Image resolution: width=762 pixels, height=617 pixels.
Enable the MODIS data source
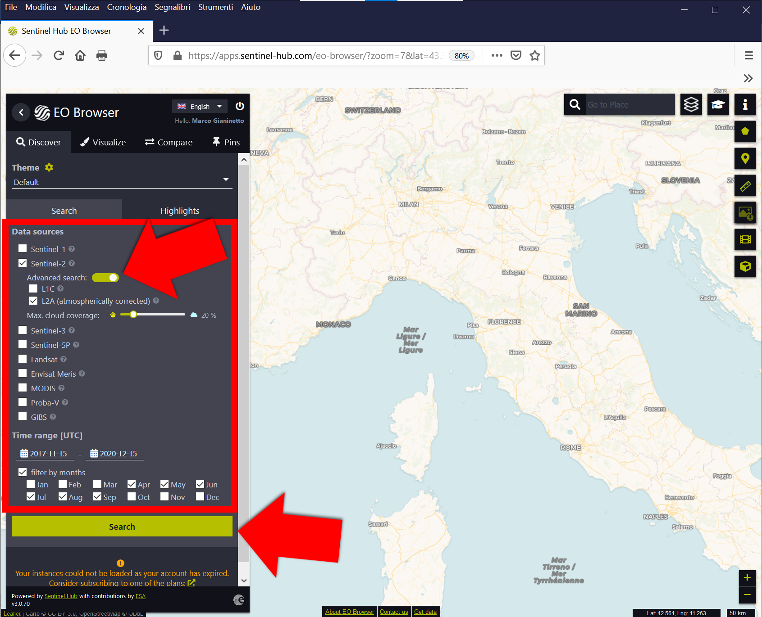[x=23, y=387]
